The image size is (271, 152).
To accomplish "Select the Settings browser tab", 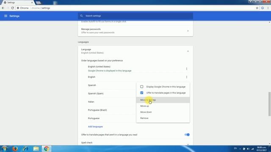I will (18, 3).
